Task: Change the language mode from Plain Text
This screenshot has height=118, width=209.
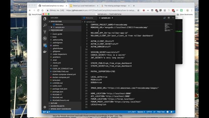Action: pos(161,112)
